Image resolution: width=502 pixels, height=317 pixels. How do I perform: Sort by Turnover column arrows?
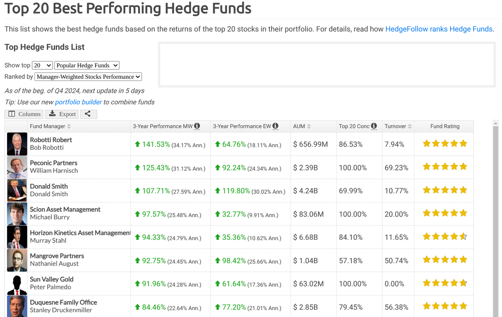tap(410, 126)
